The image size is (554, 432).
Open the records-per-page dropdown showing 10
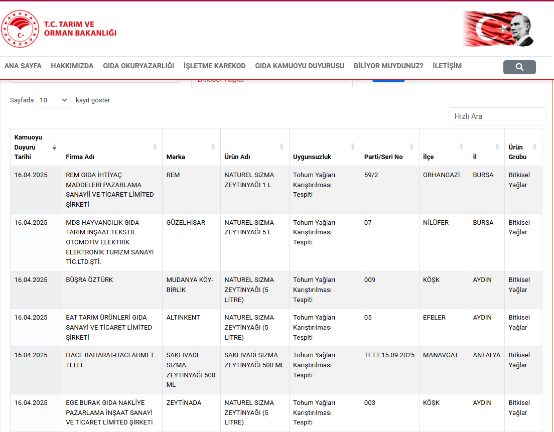click(55, 100)
